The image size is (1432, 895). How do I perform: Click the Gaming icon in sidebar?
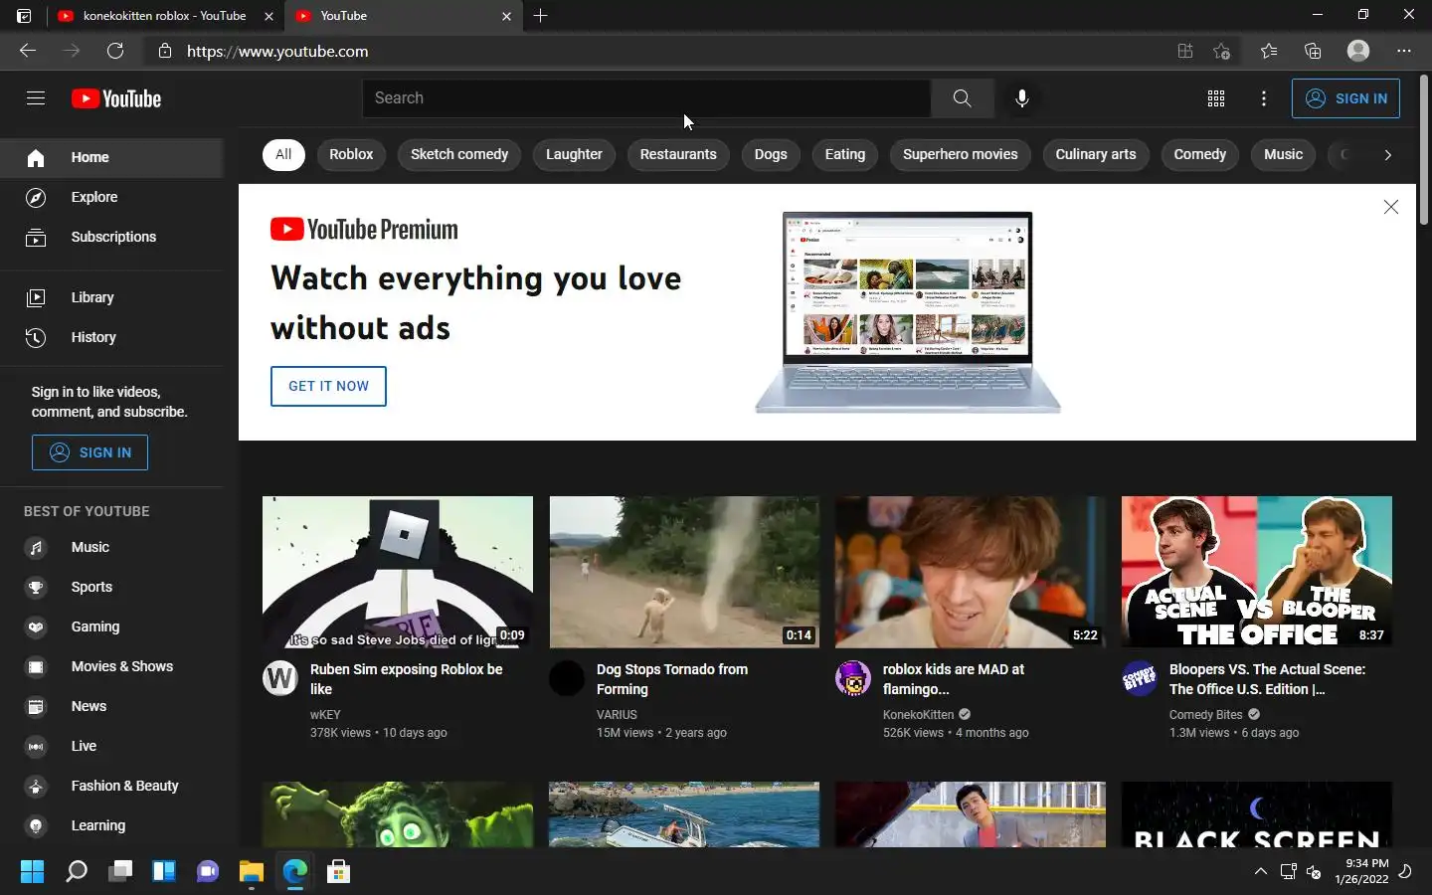(x=36, y=626)
